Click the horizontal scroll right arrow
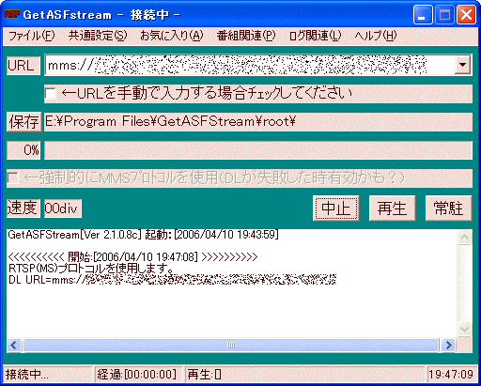The width and height of the screenshot is (481, 386). coord(448,345)
